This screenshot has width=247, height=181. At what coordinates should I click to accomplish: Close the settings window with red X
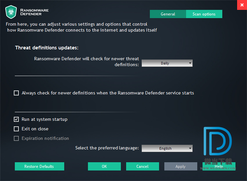point(242,5)
